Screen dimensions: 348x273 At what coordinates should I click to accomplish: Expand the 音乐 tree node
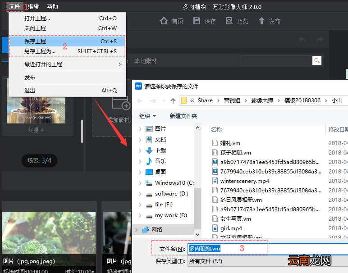point(140,161)
